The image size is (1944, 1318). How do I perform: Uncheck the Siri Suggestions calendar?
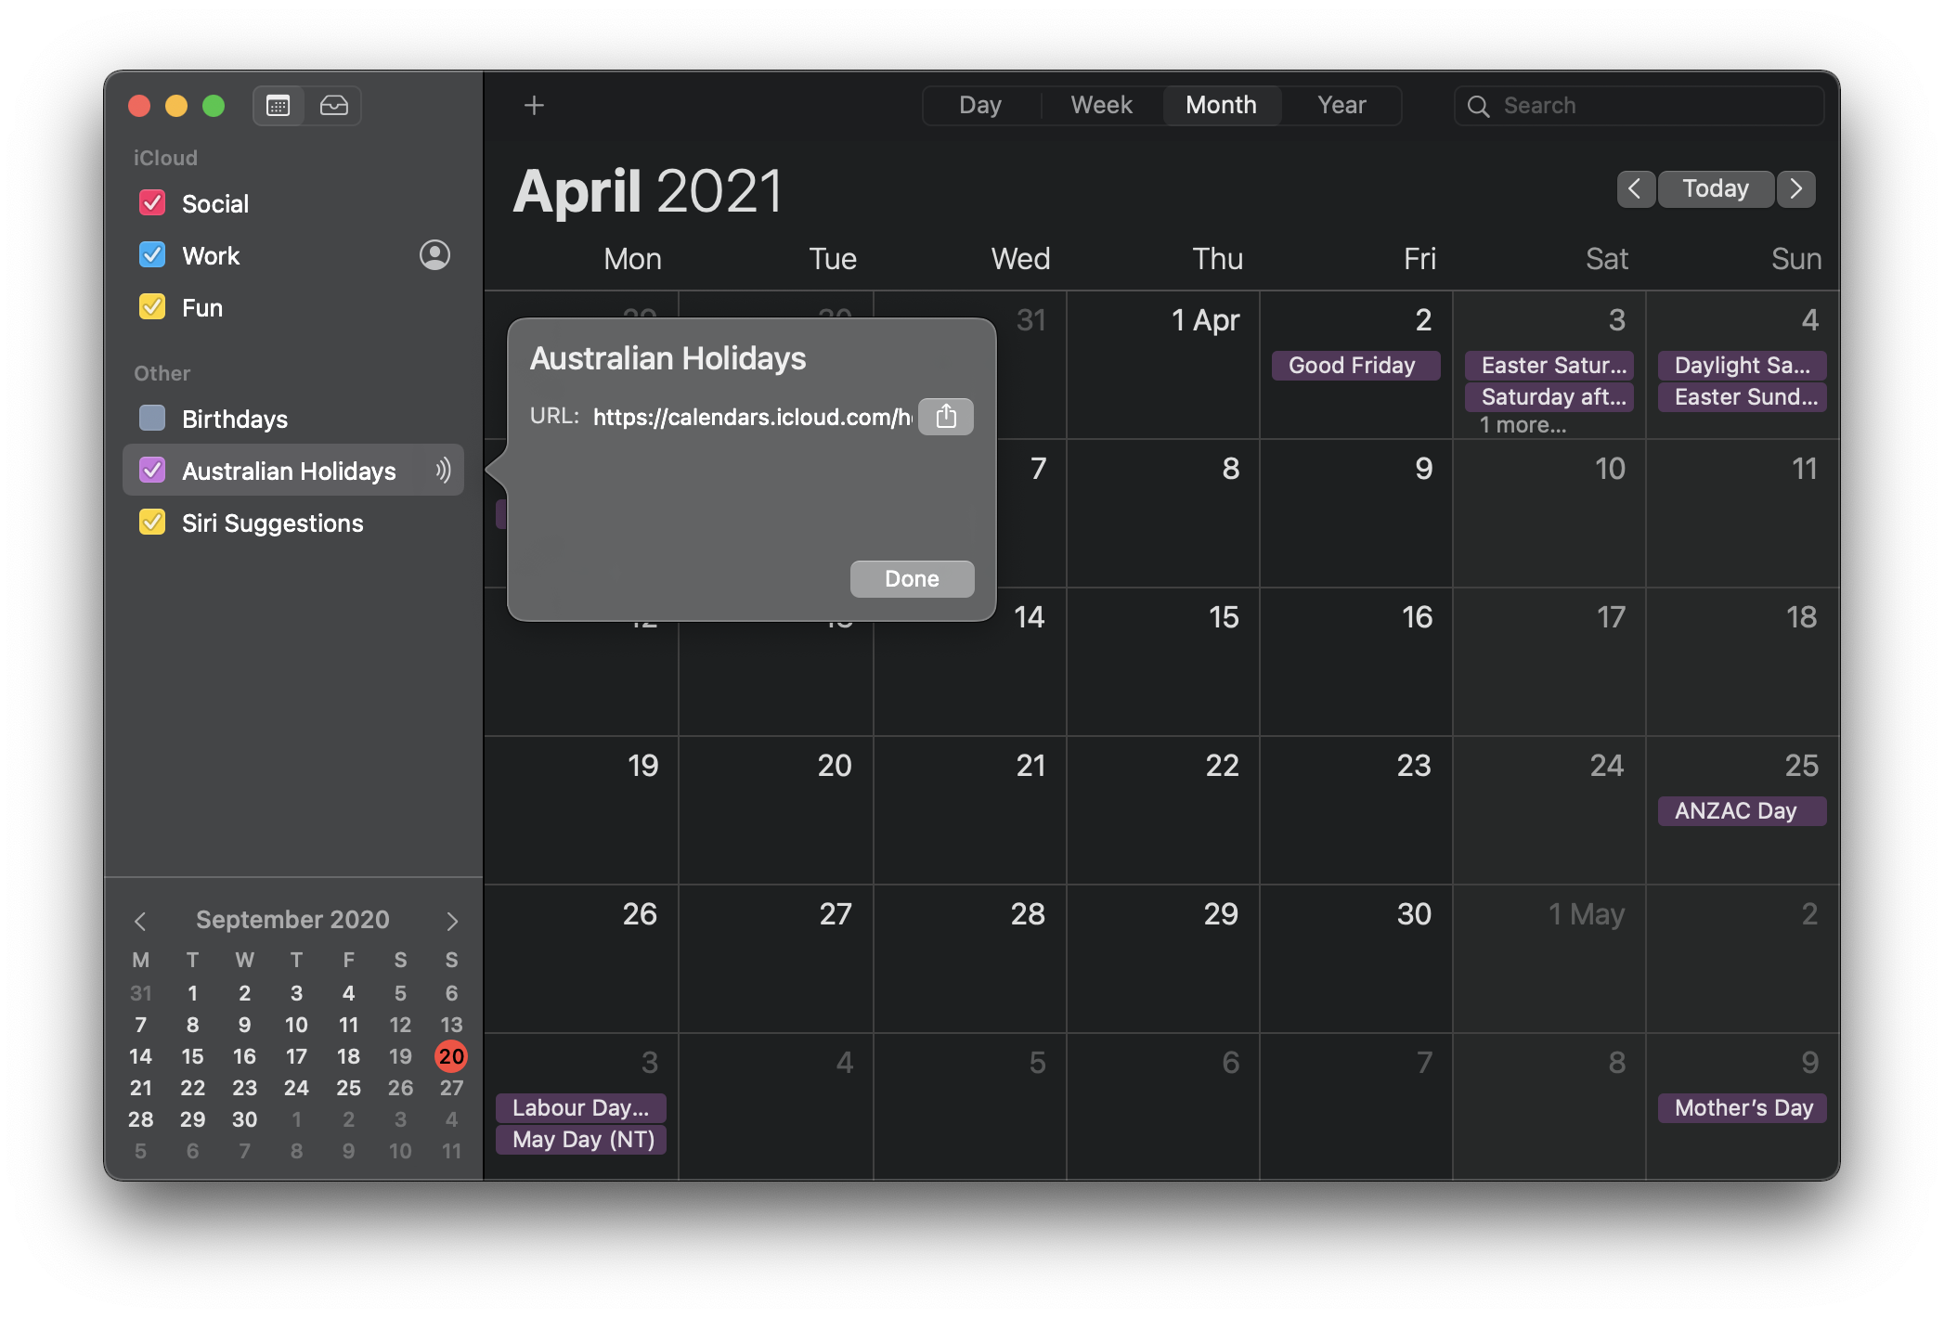(x=152, y=522)
